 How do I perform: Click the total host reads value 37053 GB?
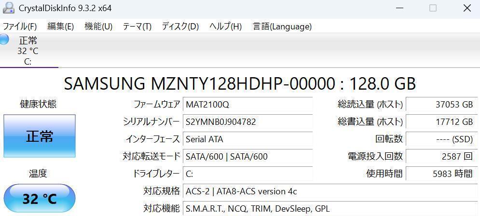coord(441,105)
